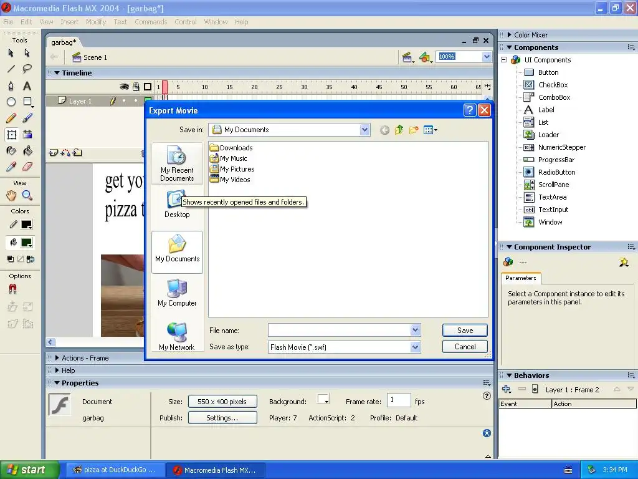The image size is (638, 479).
Task: Select the Rectangle tool
Action: (27, 102)
